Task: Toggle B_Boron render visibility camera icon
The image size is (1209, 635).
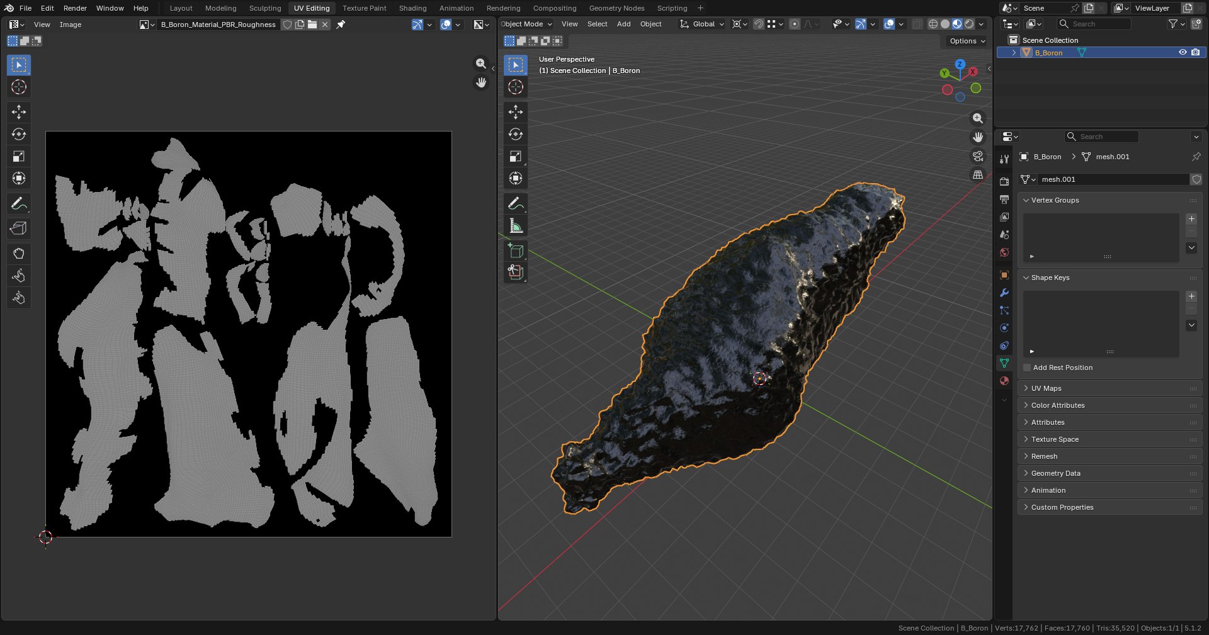Action: (x=1195, y=52)
